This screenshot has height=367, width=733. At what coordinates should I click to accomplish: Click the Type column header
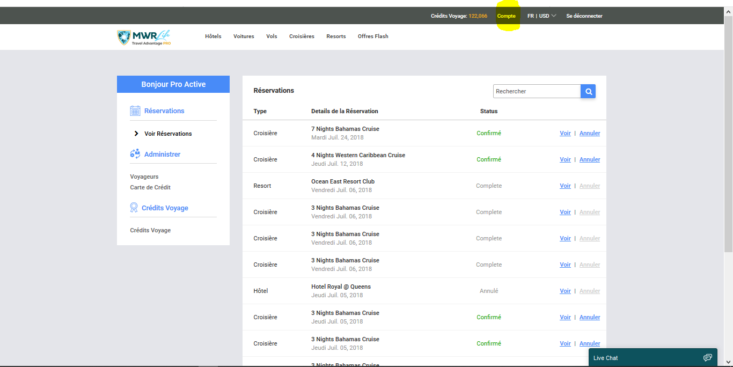pyautogui.click(x=260, y=111)
